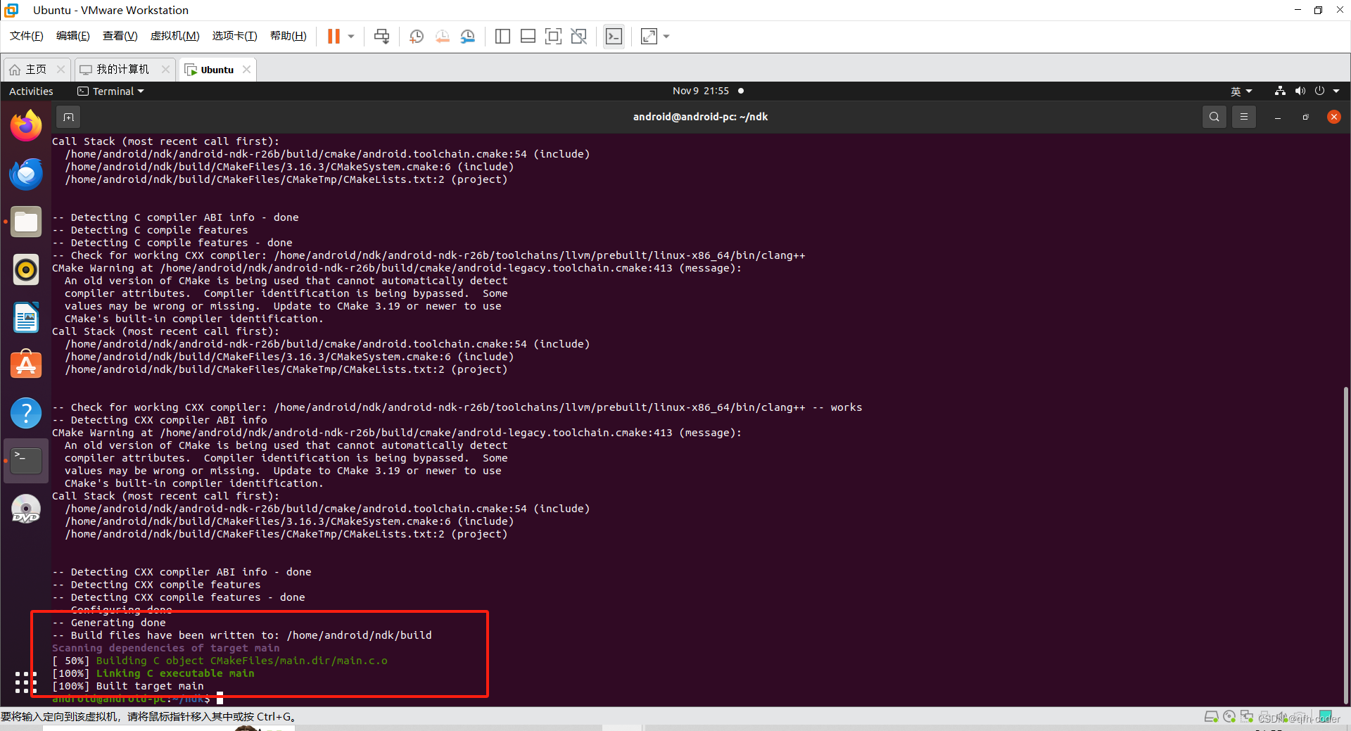Toggle Unity mode icon in toolbar
This screenshot has width=1351, height=731.
click(579, 36)
